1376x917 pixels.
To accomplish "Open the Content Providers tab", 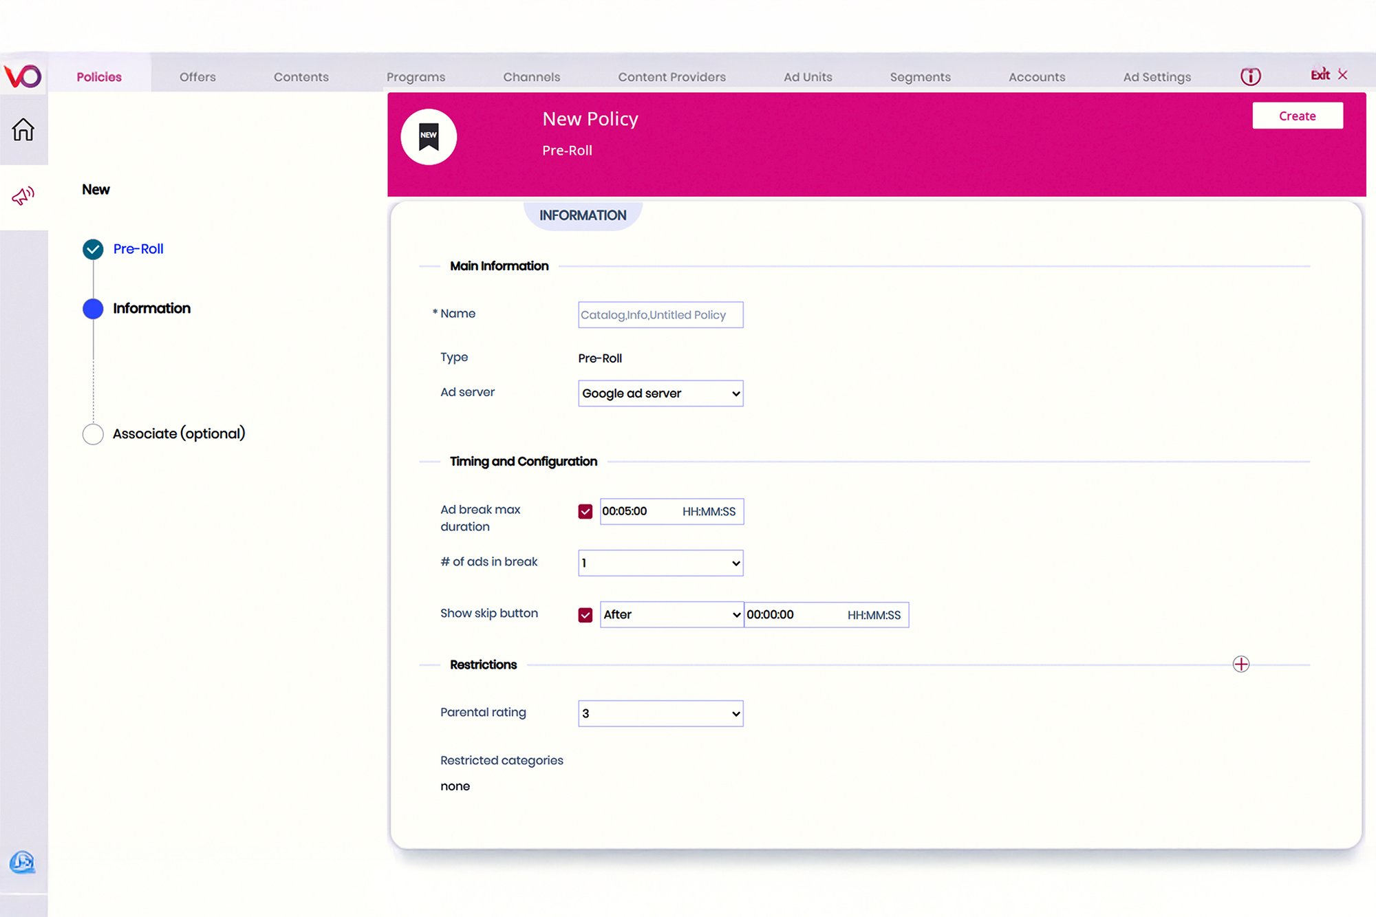I will pyautogui.click(x=671, y=77).
